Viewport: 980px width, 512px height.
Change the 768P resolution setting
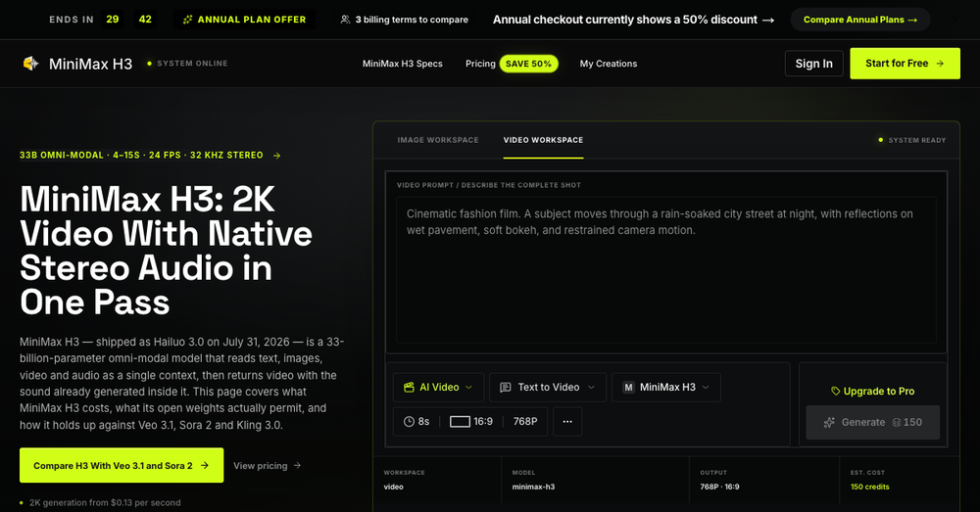525,422
